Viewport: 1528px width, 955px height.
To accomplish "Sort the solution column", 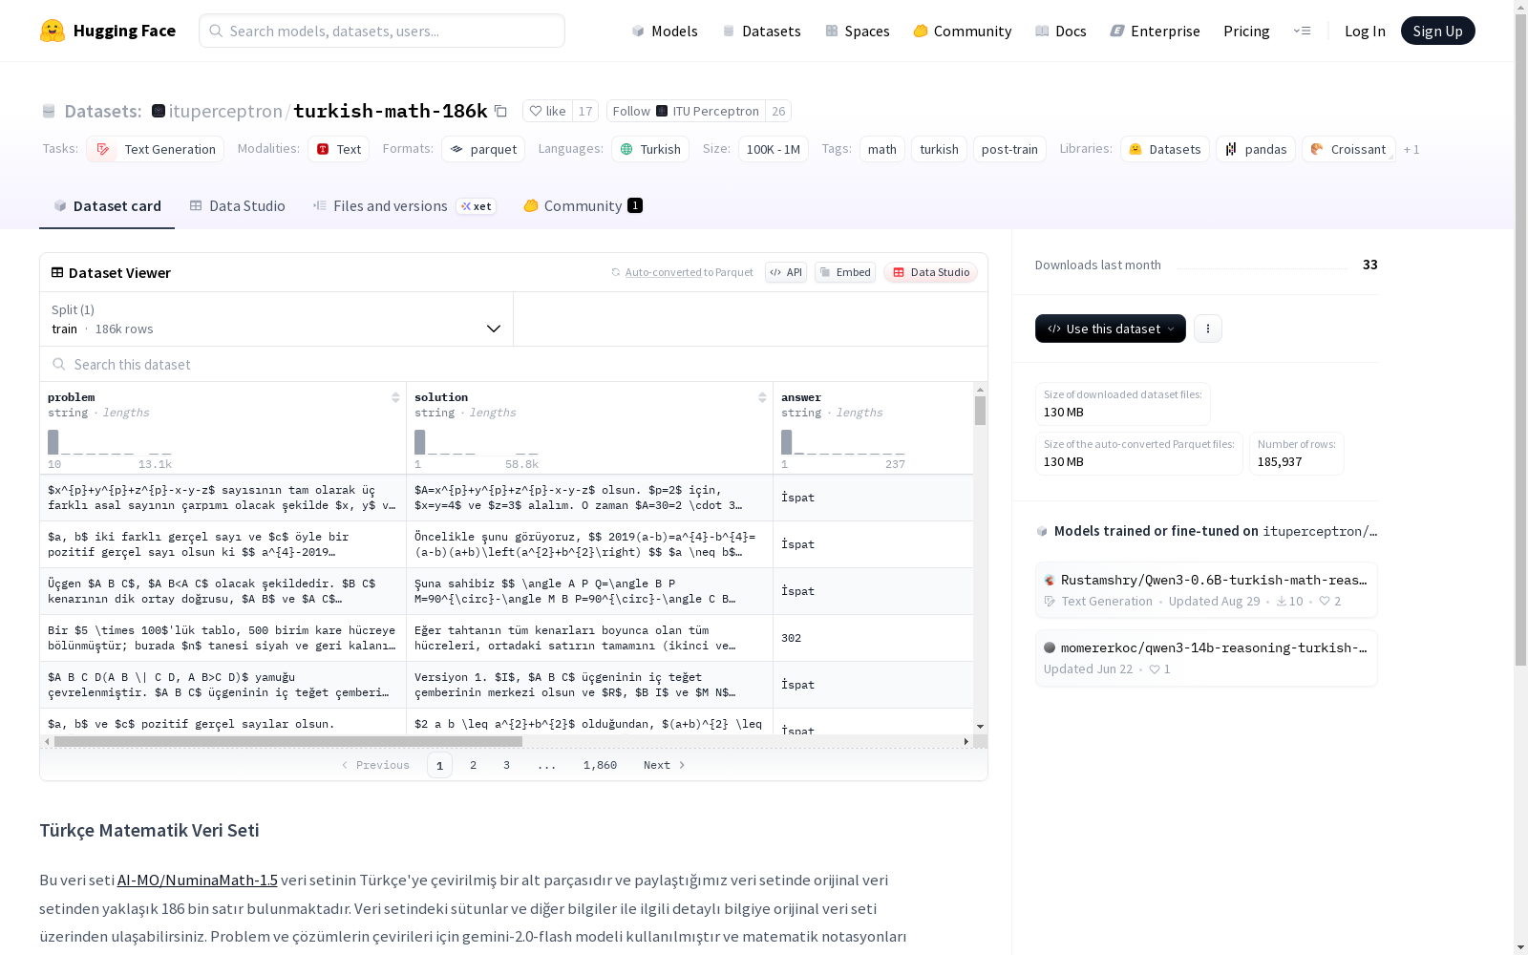I will click(x=762, y=397).
